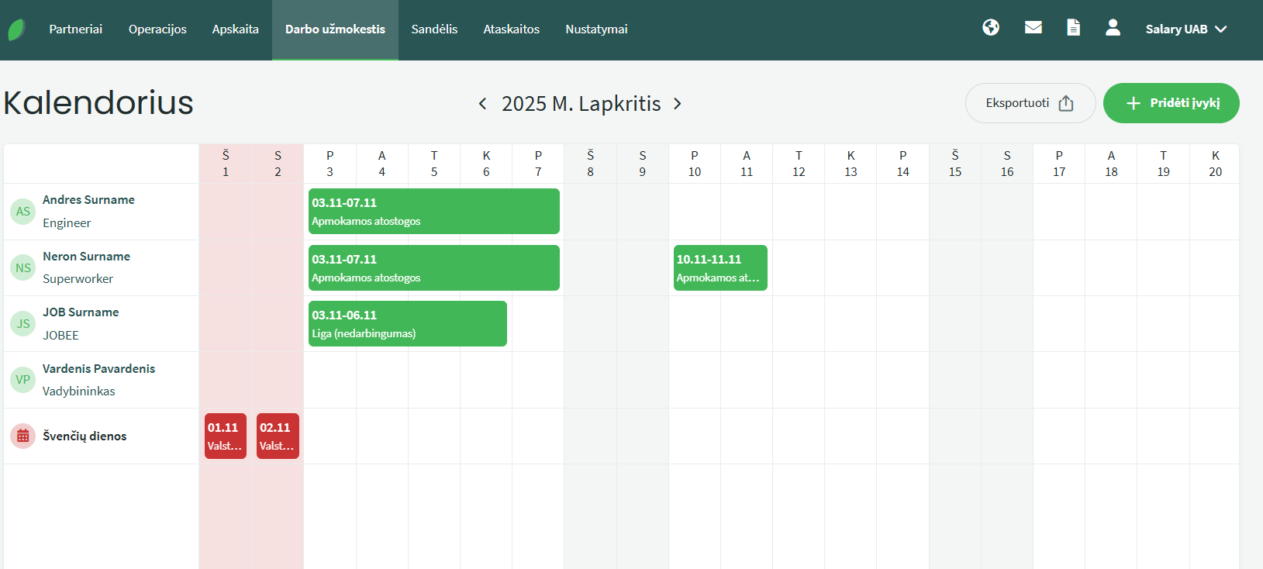This screenshot has height=569, width=1263.
Task: Open JOB Surname's 03.11-06.11 Liga event
Action: [407, 324]
